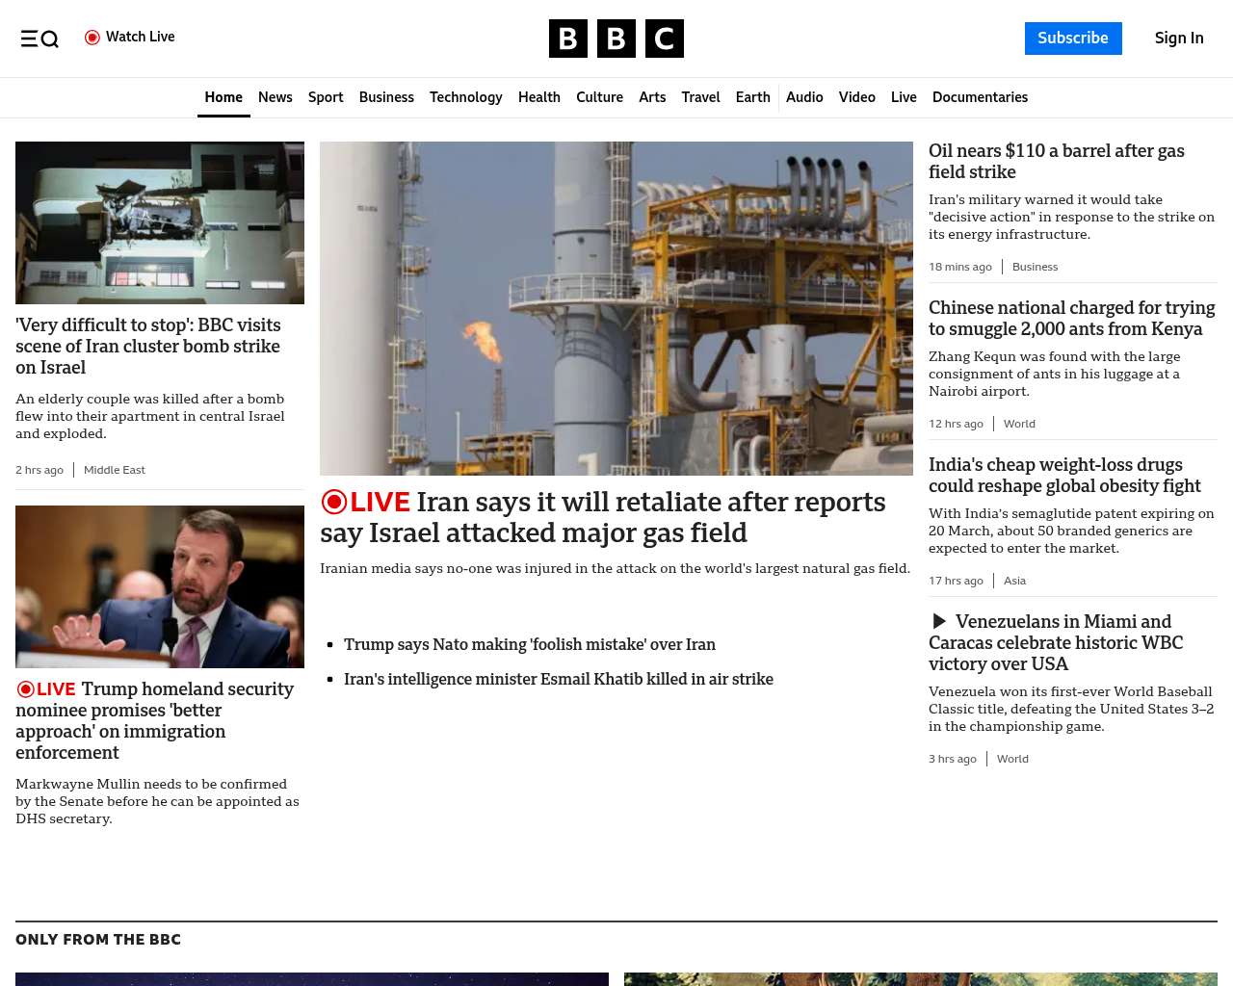Viewport: 1233px width, 986px height.
Task: Click the red LIVE icon on Iran headline
Action: click(334, 502)
